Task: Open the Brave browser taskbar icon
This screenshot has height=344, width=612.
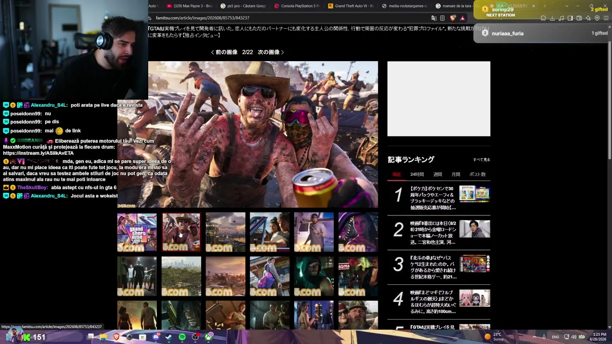Action: pyautogui.click(x=116, y=337)
